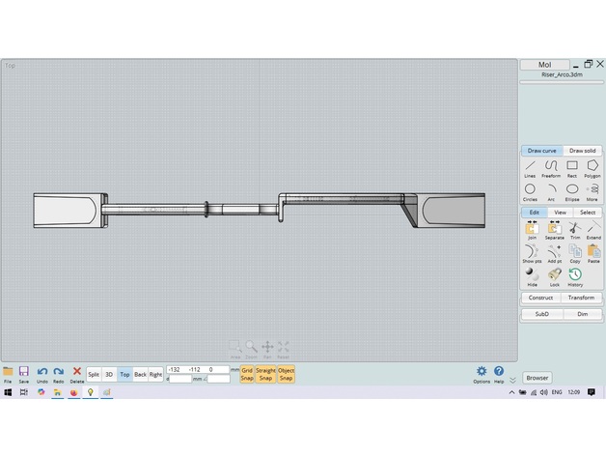Toggle Grid Snap
The image size is (606, 456).
click(x=247, y=373)
